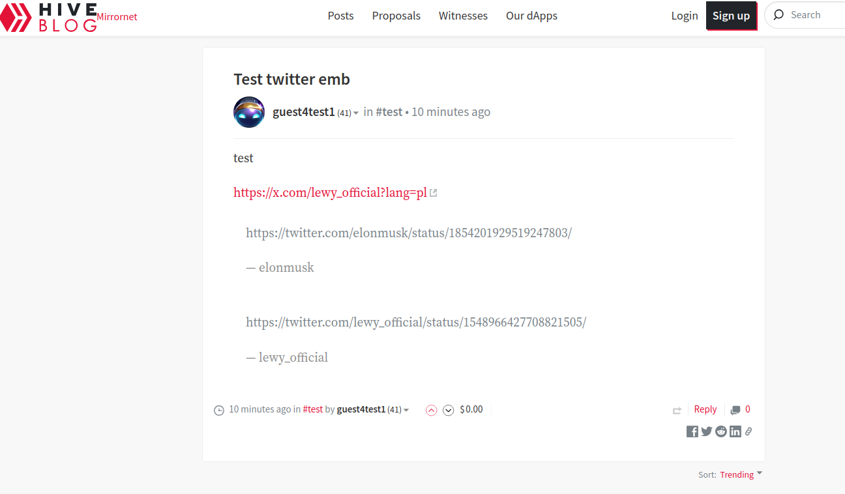Expand the footer guest4test1 author dropdown
The width and height of the screenshot is (845, 494).
tap(406, 411)
